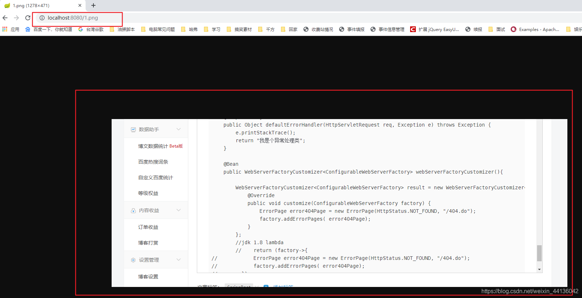Open the 事件信息管理 bookmark
This screenshot has height=298, width=582.
point(387,29)
